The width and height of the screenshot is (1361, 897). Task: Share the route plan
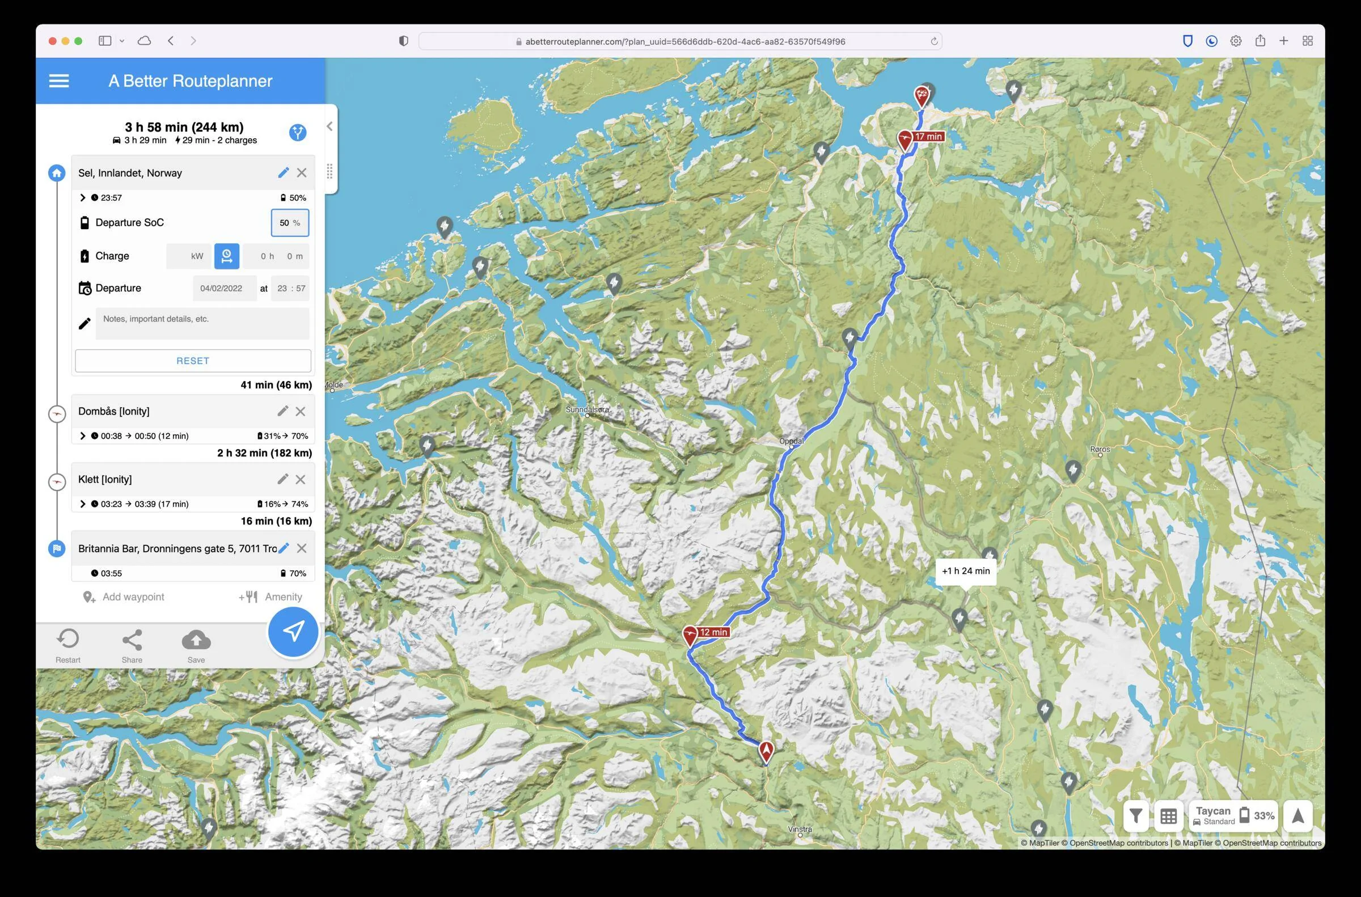pos(132,646)
